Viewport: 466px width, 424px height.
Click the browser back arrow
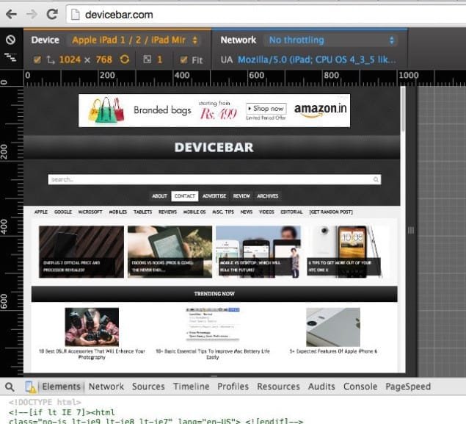tap(11, 14)
